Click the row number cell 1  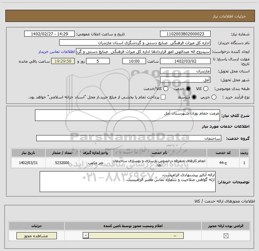coord(244,163)
